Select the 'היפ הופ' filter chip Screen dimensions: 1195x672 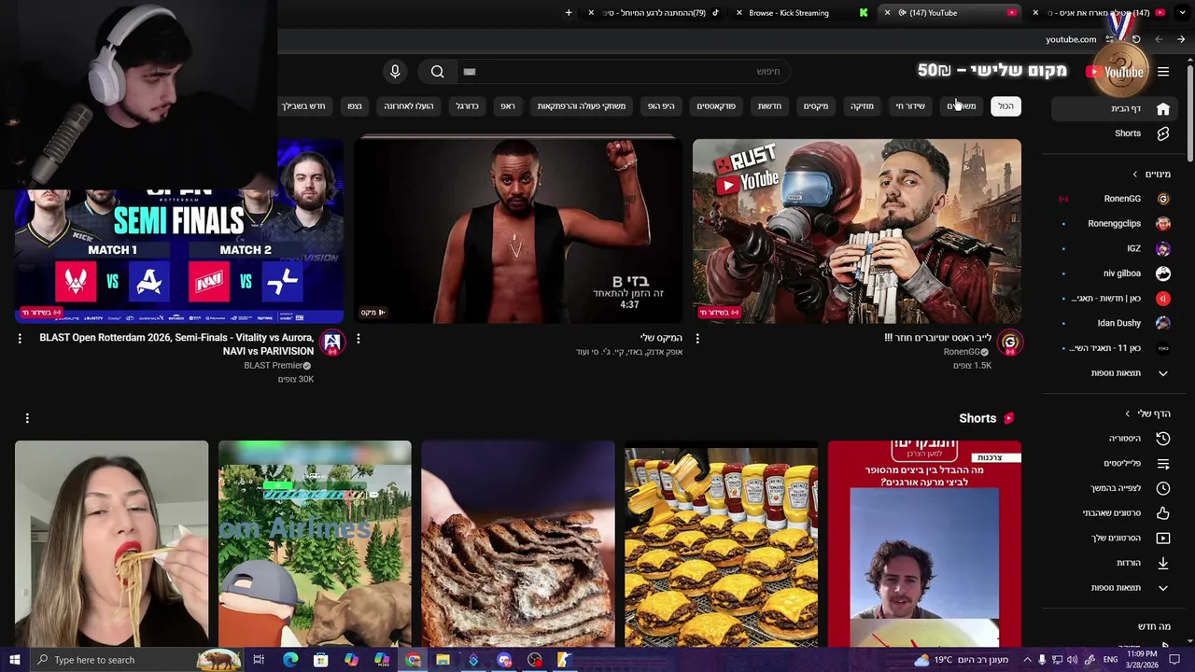coord(661,106)
